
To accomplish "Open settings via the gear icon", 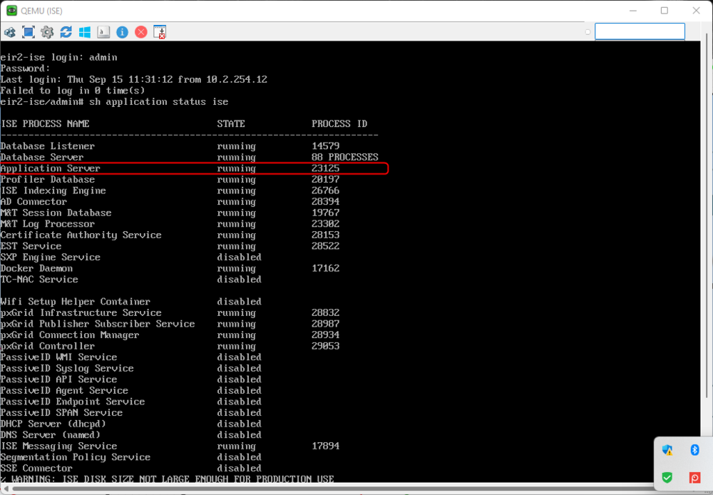I will 47,32.
